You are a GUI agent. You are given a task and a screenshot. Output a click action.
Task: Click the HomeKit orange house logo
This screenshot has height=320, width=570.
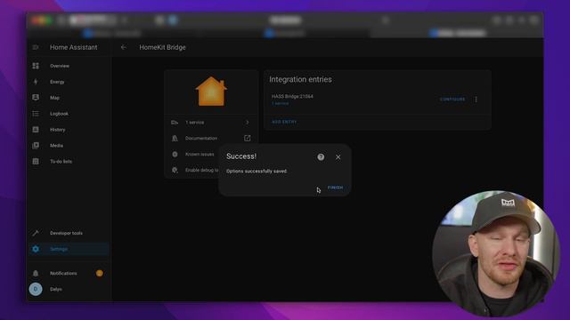(211, 92)
